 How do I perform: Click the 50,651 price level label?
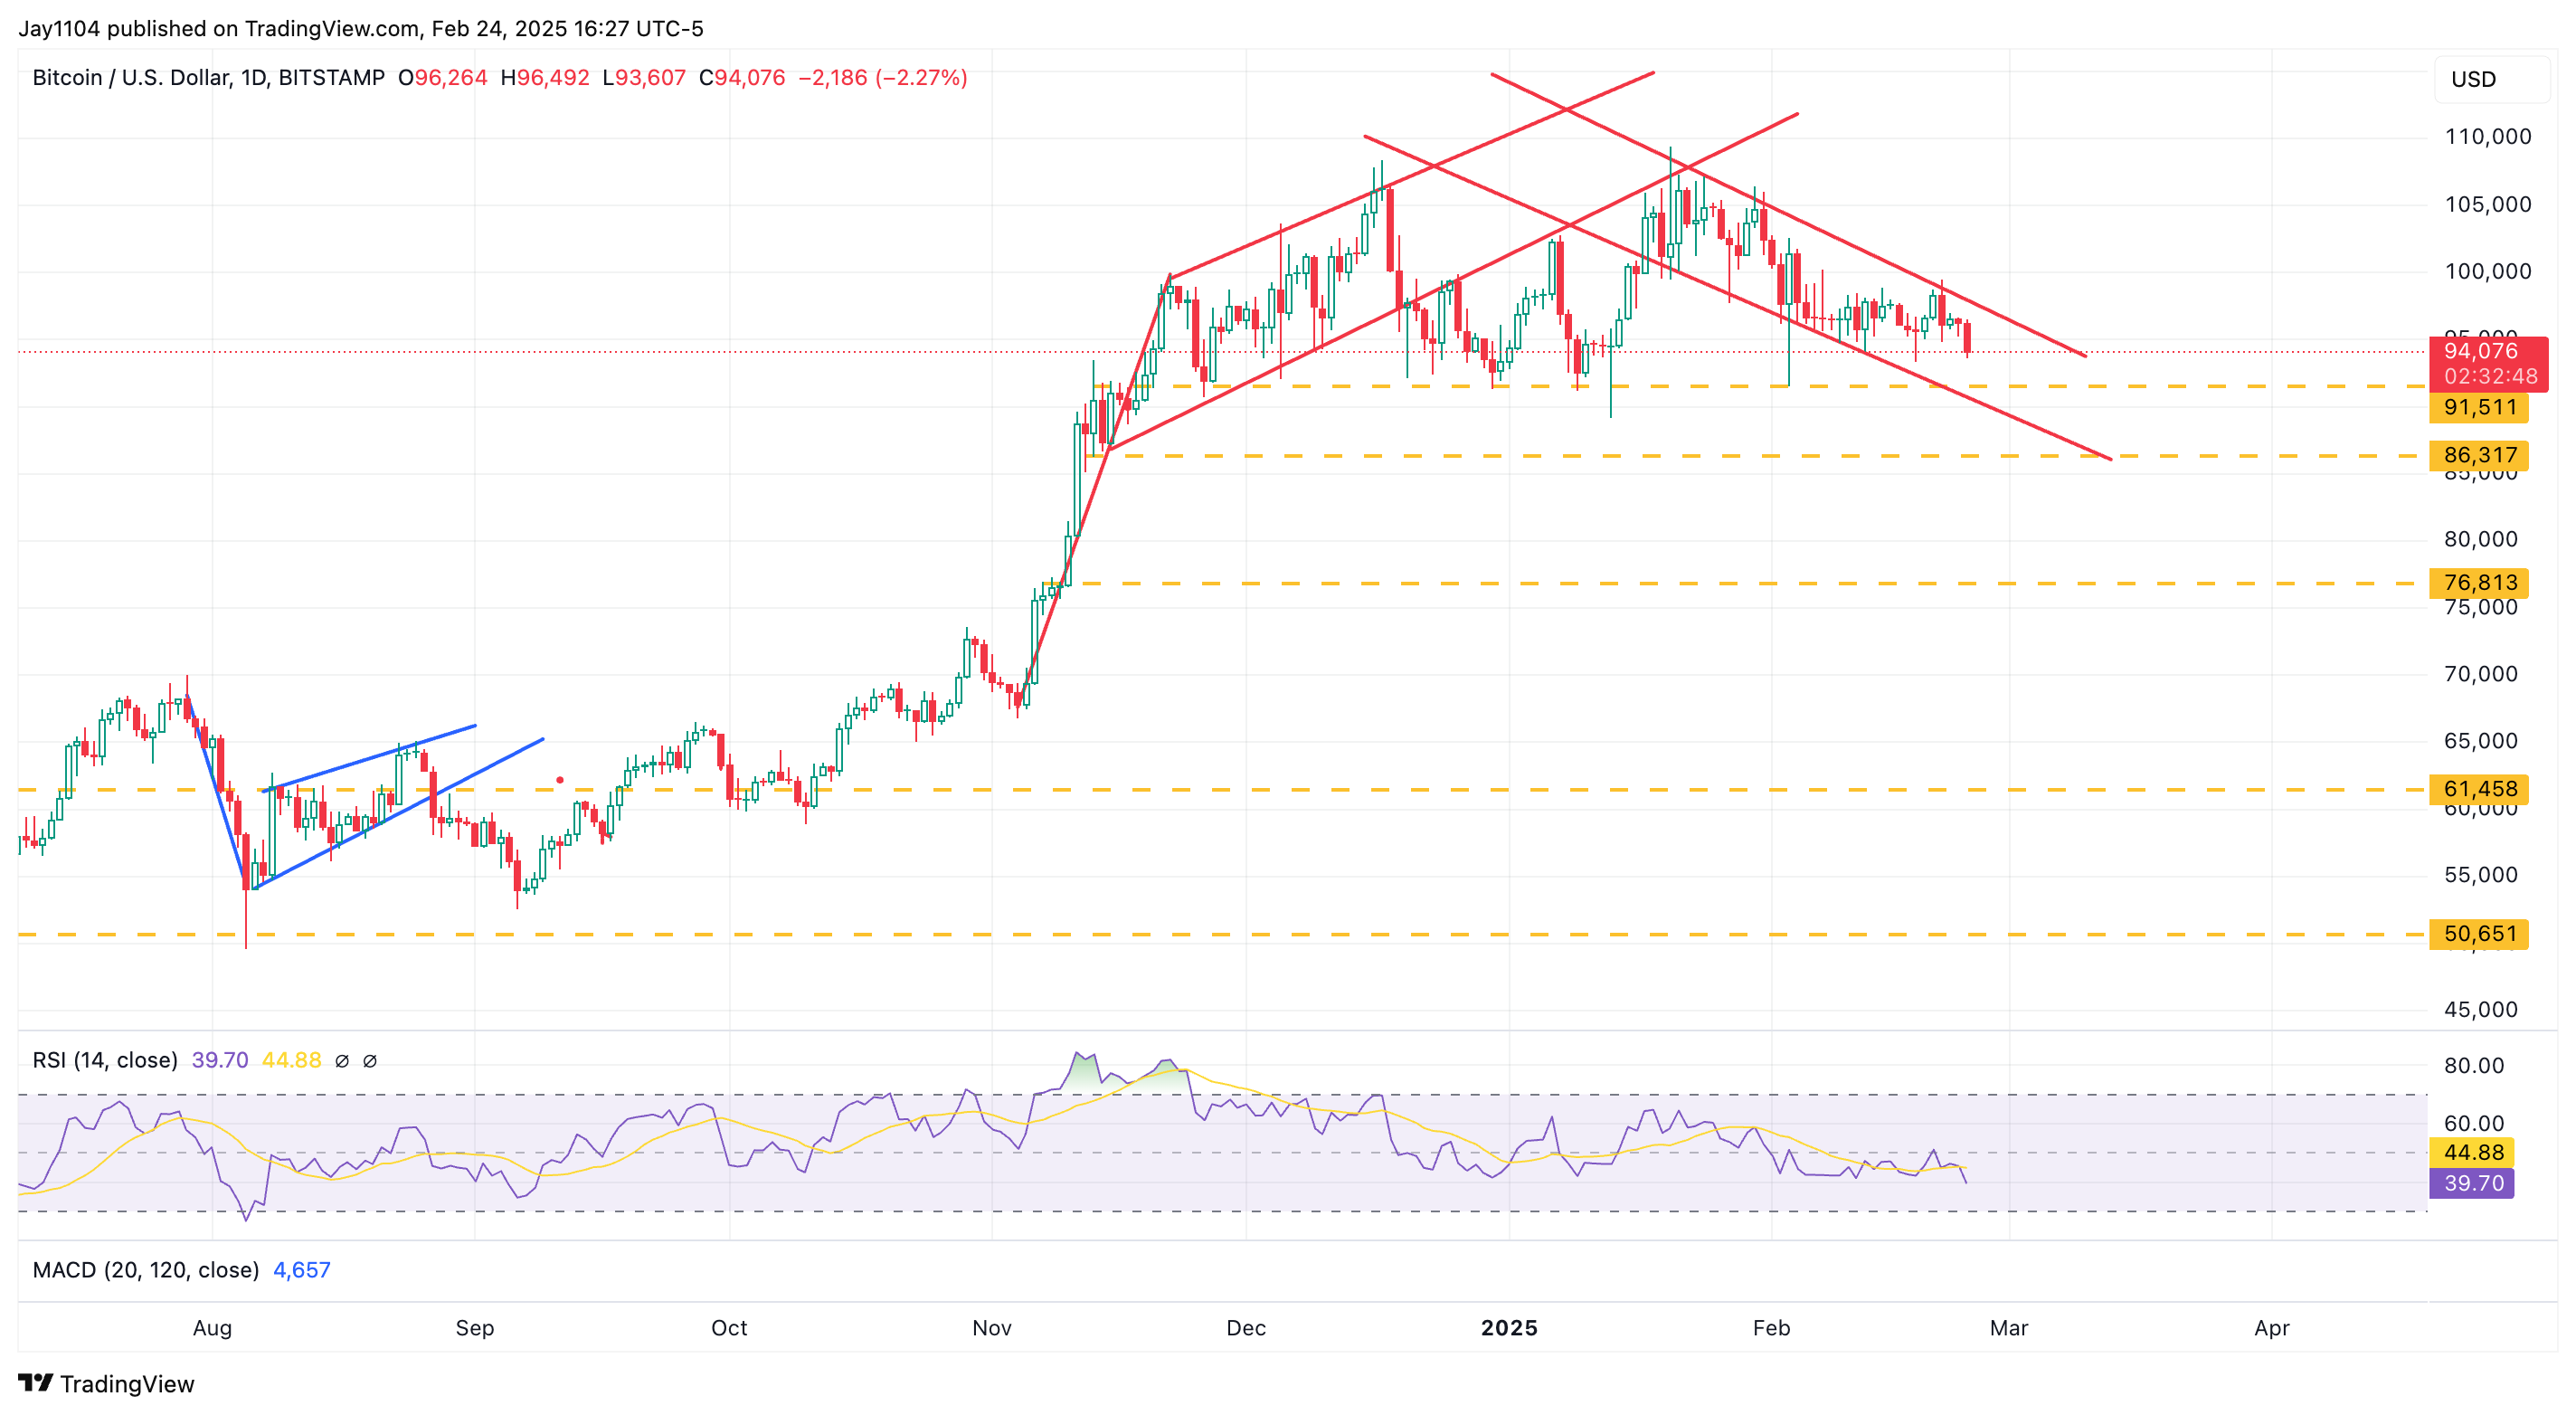point(2479,934)
